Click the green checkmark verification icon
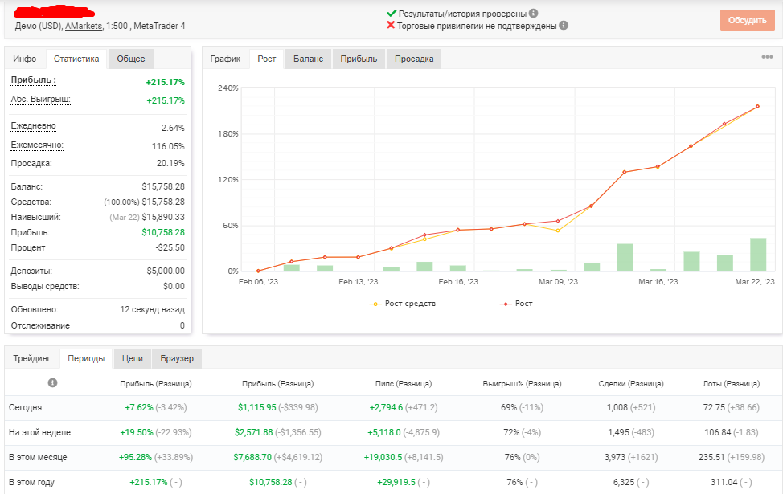783x494 pixels. click(391, 14)
